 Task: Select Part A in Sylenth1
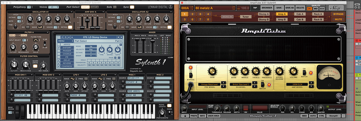point(85,7)
